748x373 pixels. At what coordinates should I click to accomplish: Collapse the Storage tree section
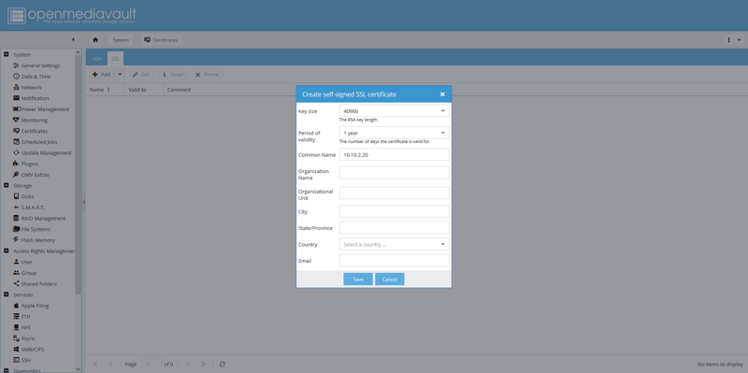click(7, 185)
